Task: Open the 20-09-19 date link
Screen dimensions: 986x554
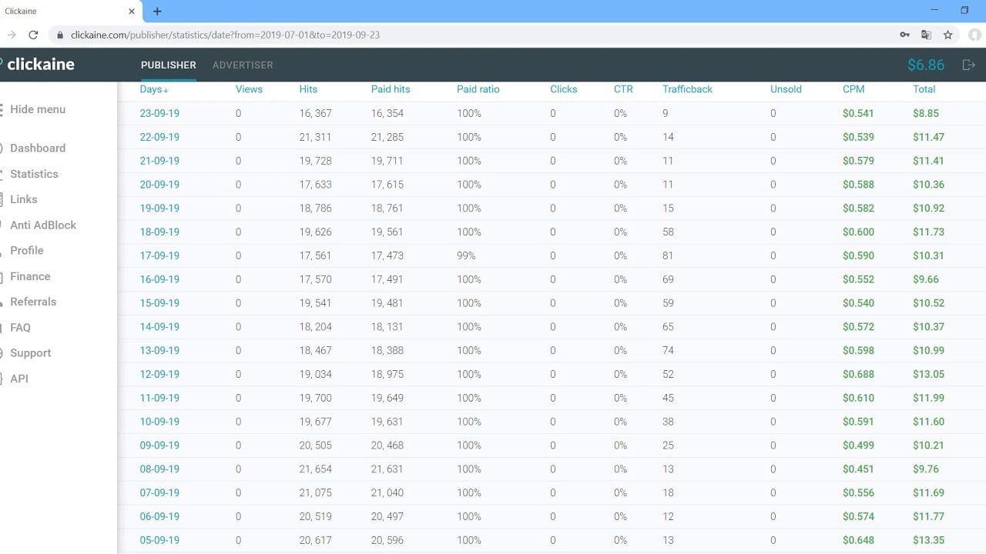Action: tap(159, 185)
